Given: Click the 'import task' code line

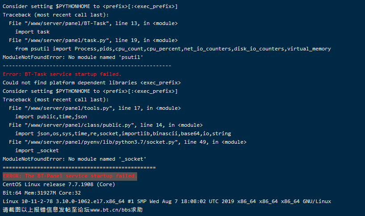Looking at the screenshot, I should (32, 32).
